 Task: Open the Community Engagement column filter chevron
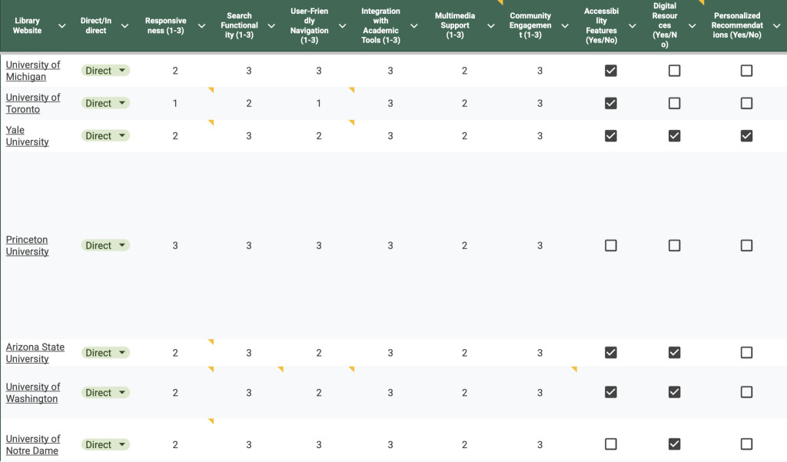click(x=565, y=25)
